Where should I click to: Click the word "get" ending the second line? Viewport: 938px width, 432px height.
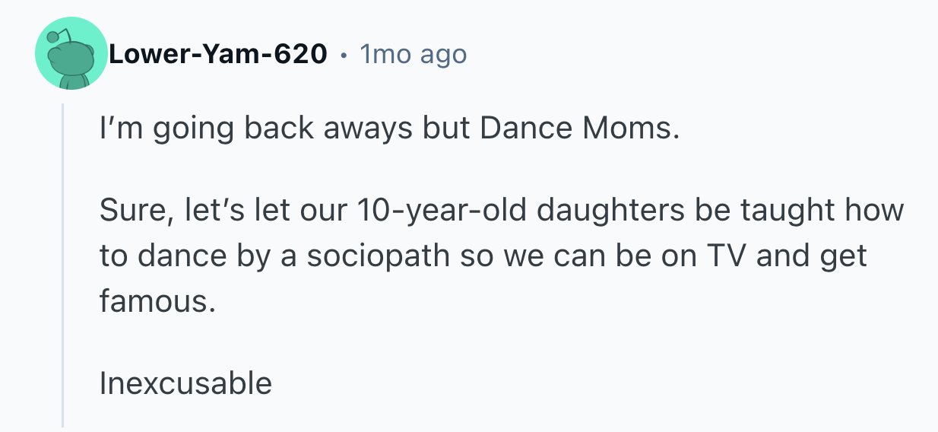844,256
